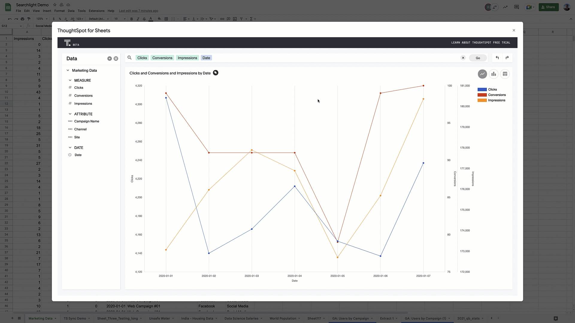Screen dimensions: 575x323
Task: Collapse the Marketing Data tree
Action: 68,70
